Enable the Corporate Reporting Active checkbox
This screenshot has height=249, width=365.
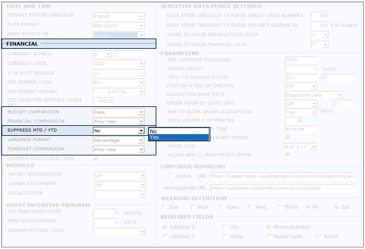171,176
